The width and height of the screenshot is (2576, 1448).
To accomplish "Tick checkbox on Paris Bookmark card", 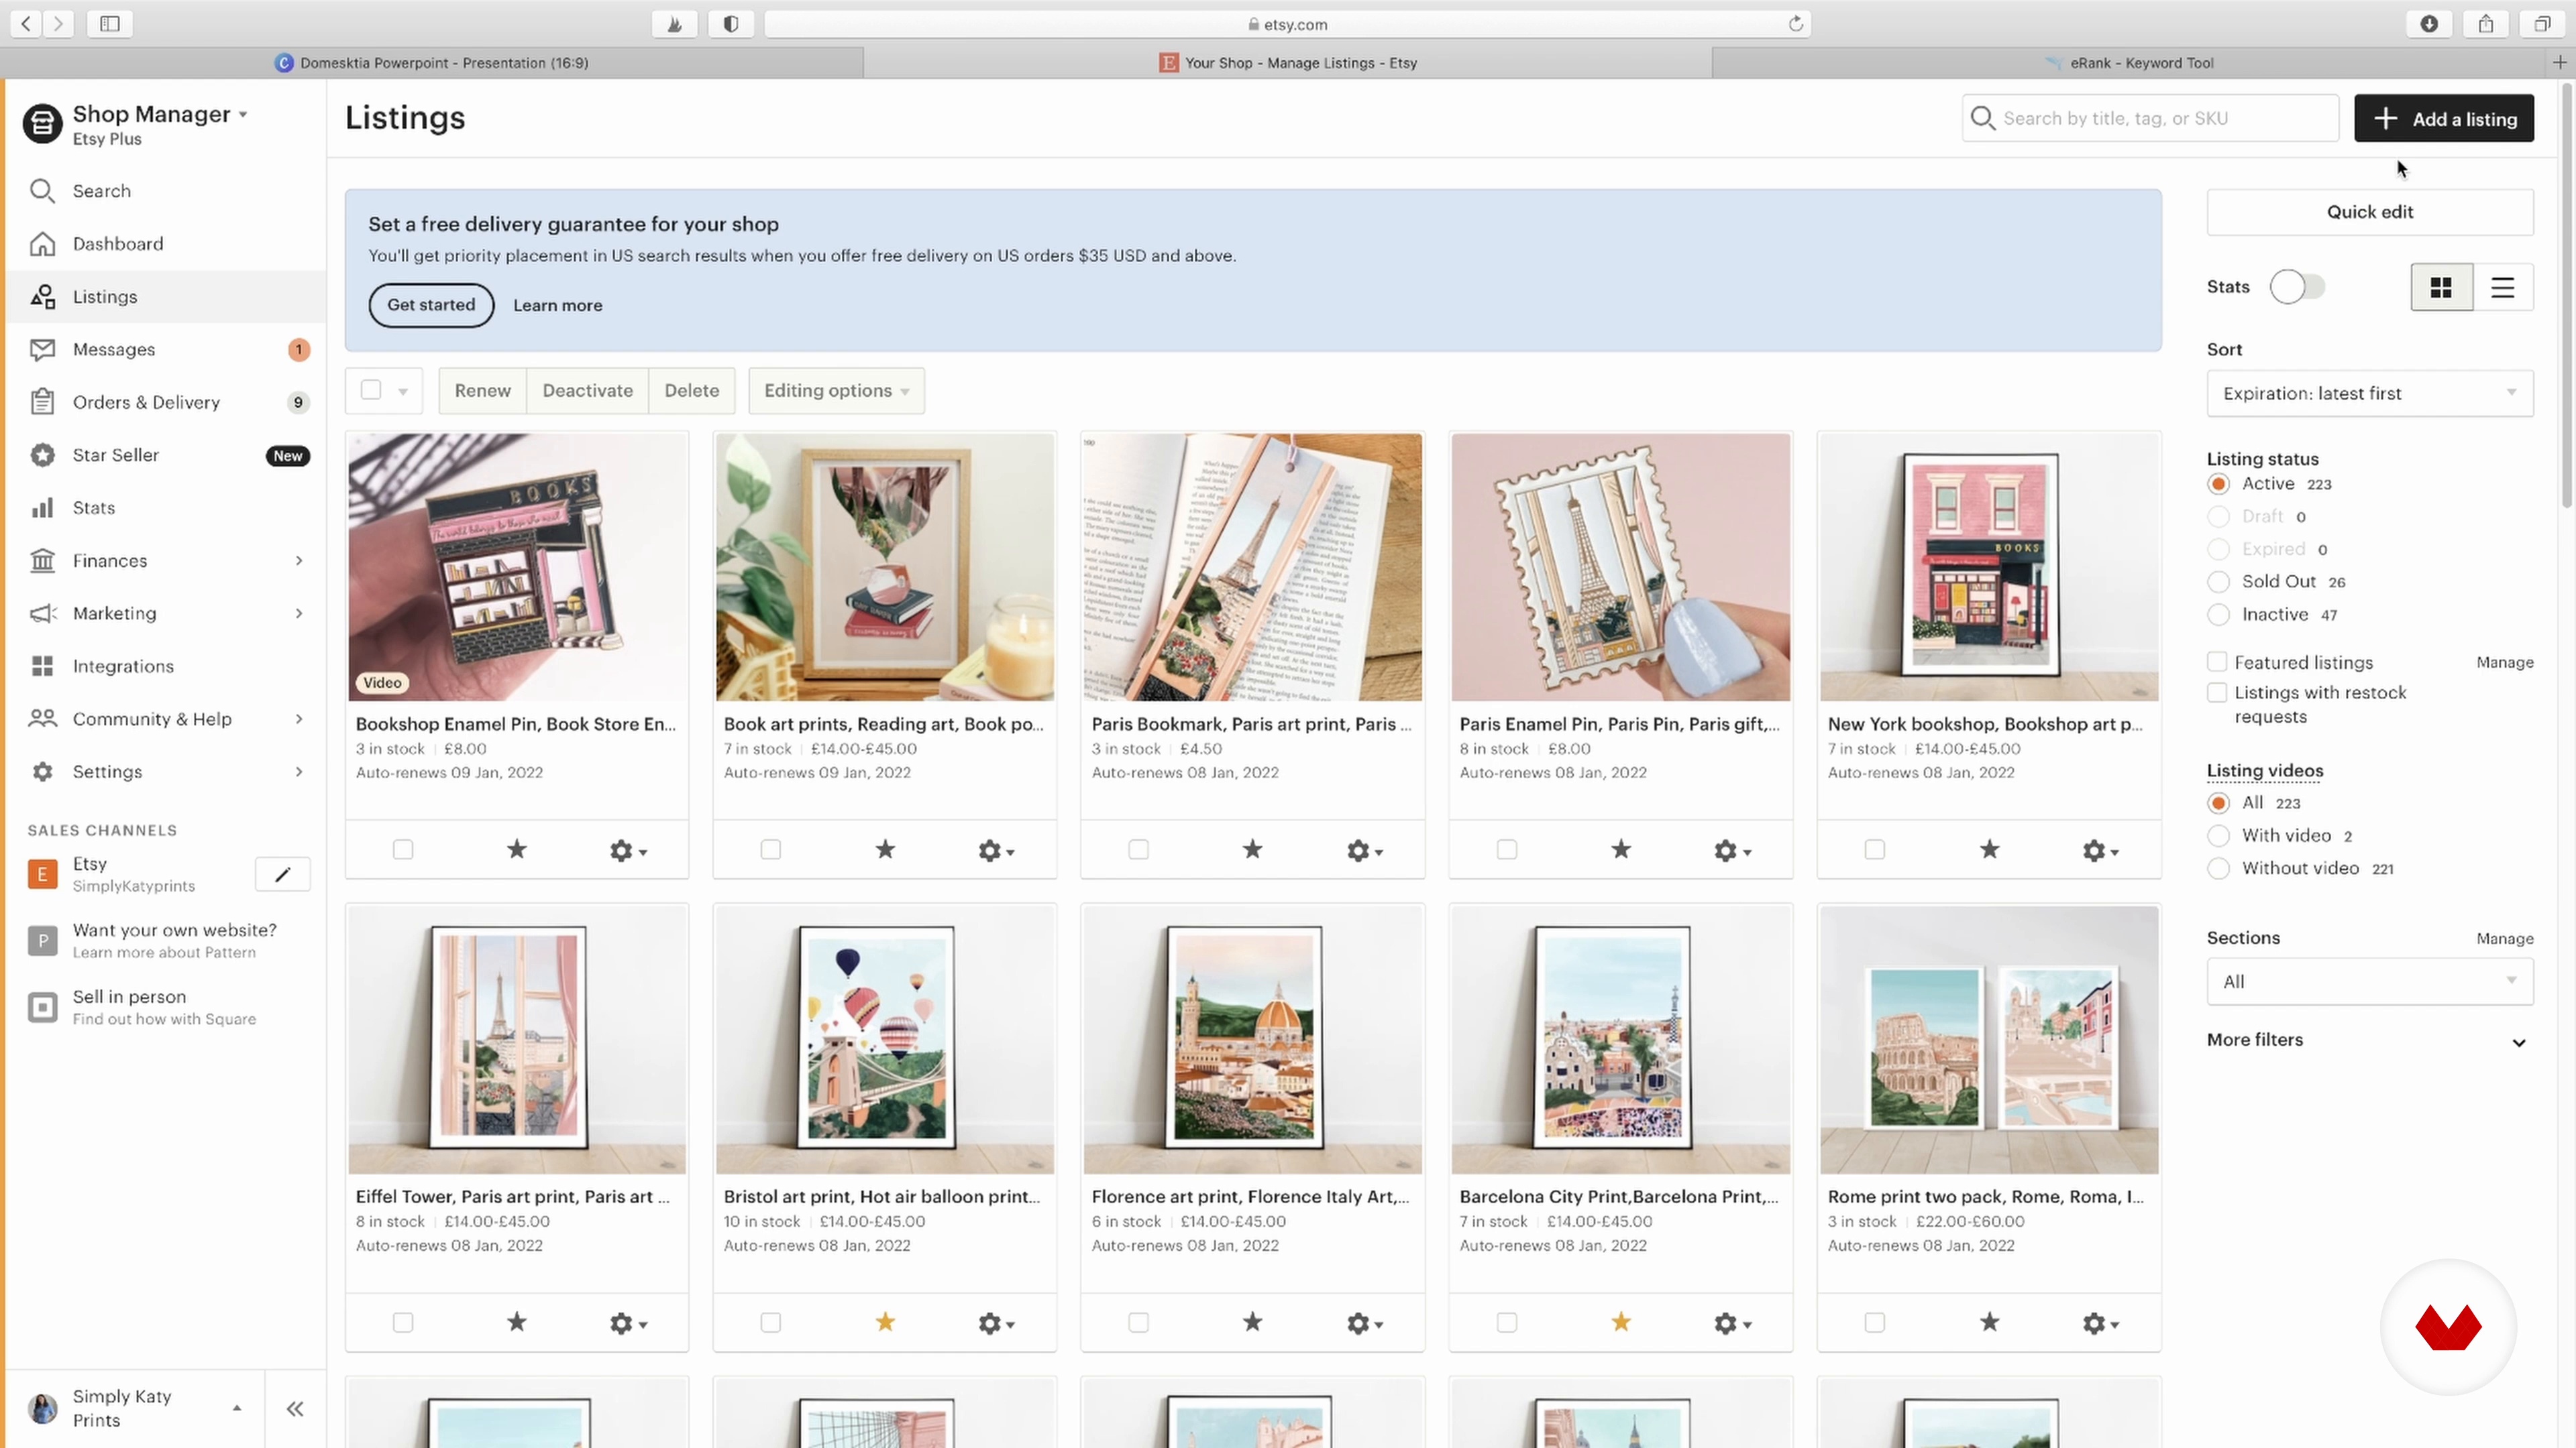I will click(1138, 849).
